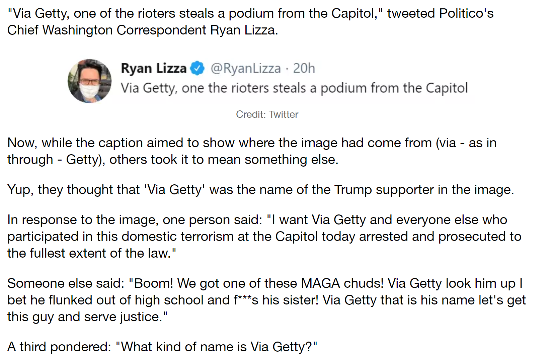
Task: Click paragraph starting 'In response to the image'
Action: (x=264, y=237)
